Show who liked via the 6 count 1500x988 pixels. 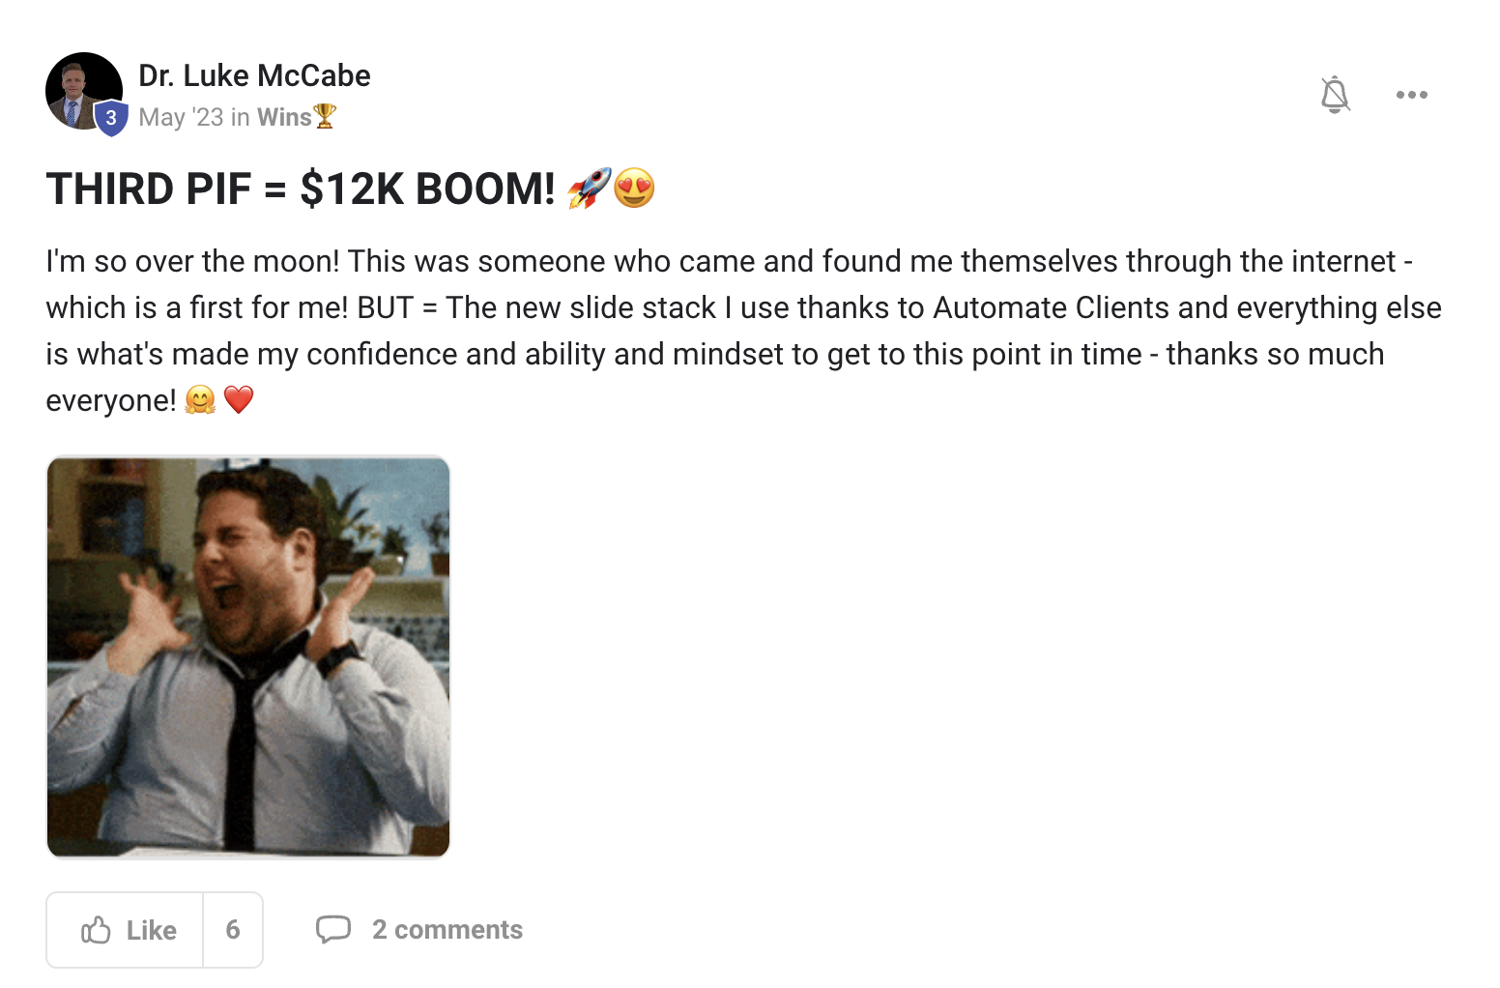[233, 930]
